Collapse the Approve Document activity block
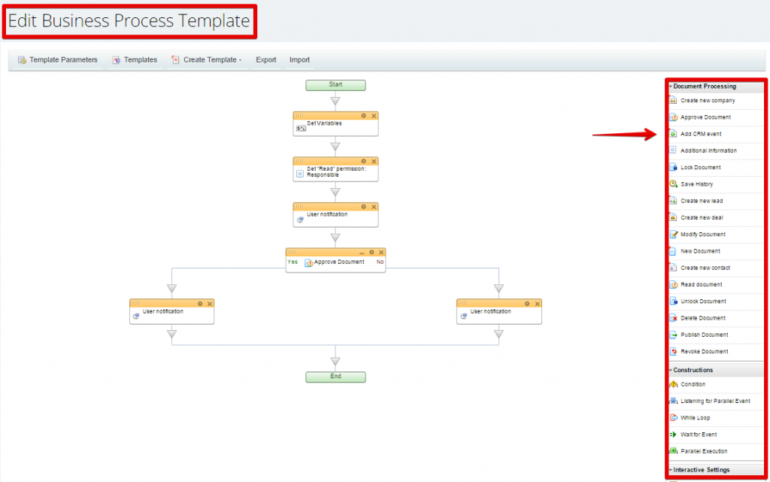 coord(362,253)
